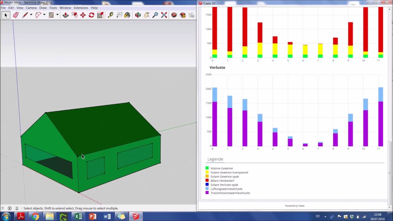Click the yellow Solare Gewinne transparent swatch

[207, 172]
